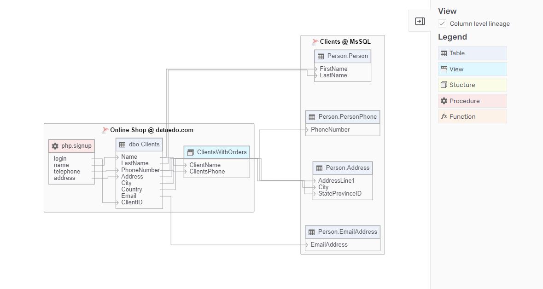Disable column level lineage view option
Screen dimensions: 543x289
click(442, 23)
